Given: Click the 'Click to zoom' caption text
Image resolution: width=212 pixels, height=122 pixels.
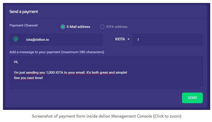Looking at the screenshot, I should (167, 116).
